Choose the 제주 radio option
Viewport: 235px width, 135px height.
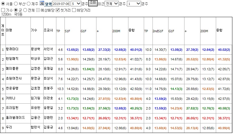(29, 4)
